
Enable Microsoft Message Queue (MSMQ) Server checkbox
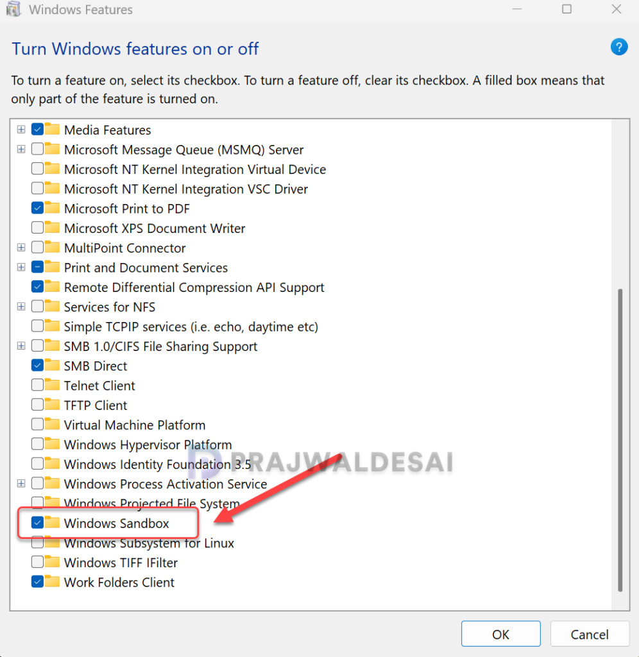(37, 149)
